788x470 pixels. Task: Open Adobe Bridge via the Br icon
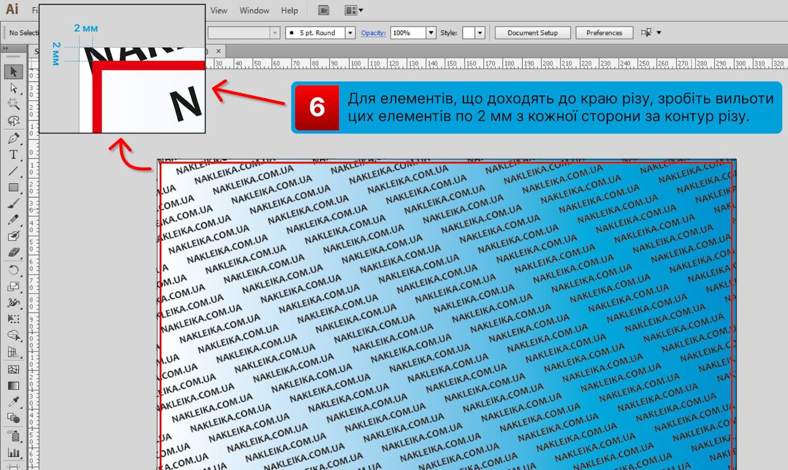324,10
